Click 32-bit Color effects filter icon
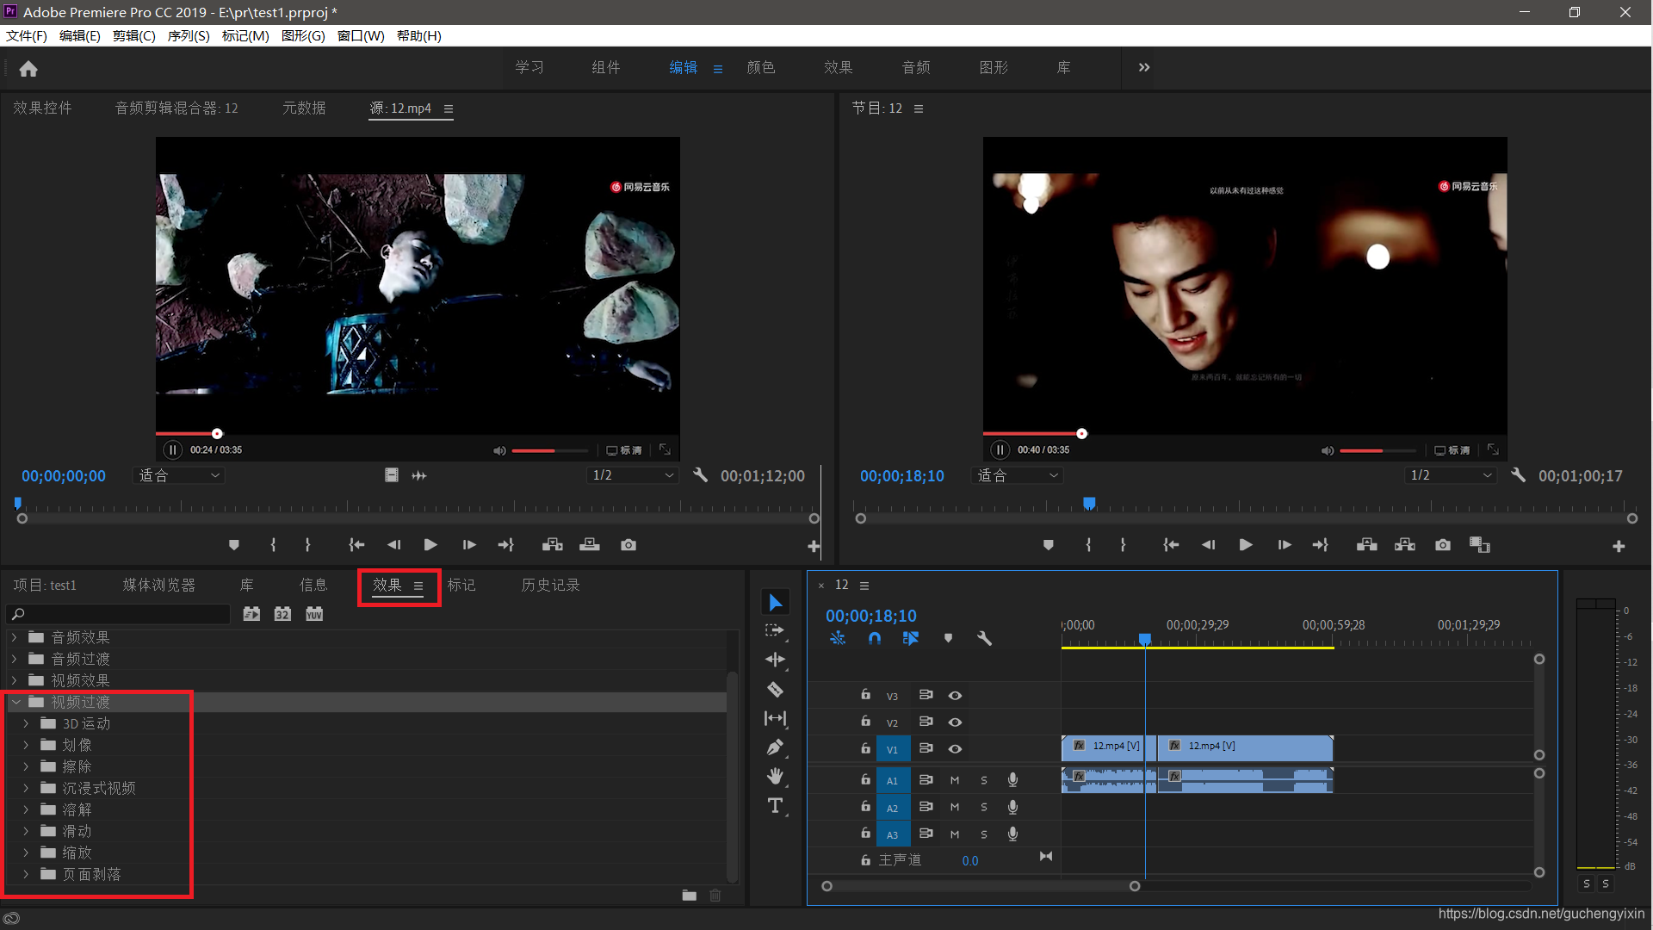This screenshot has width=1653, height=930. pos(282,614)
